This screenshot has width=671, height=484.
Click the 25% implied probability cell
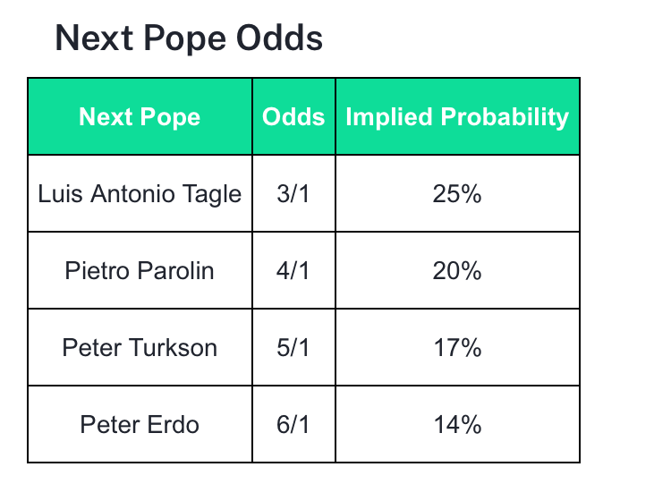[x=457, y=193]
